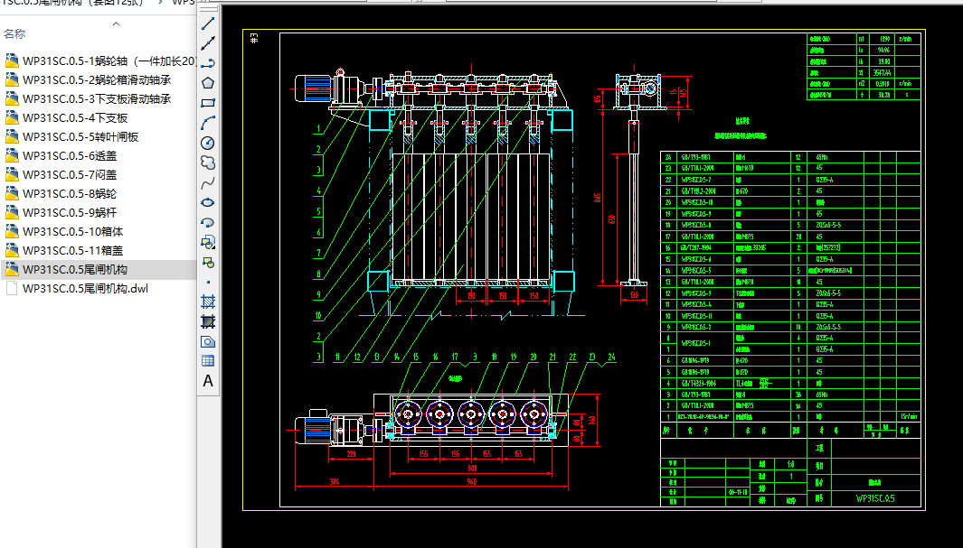963x548 pixels.
Task: Pick the Polygon drawing tool
Action: point(207,83)
